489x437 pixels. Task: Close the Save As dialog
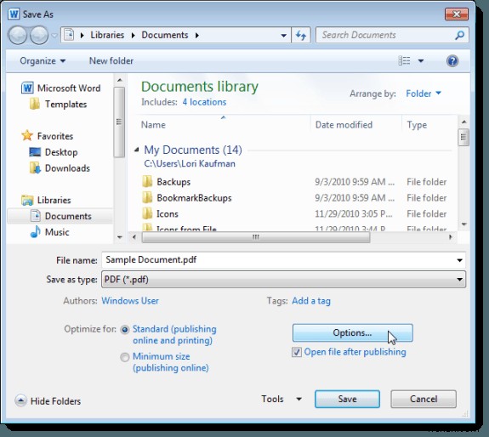pos(456,14)
